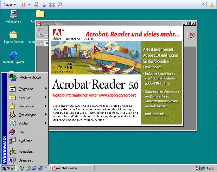Click the Favoriten star folder icon
The image size is (217, 172).
pos(12,97)
